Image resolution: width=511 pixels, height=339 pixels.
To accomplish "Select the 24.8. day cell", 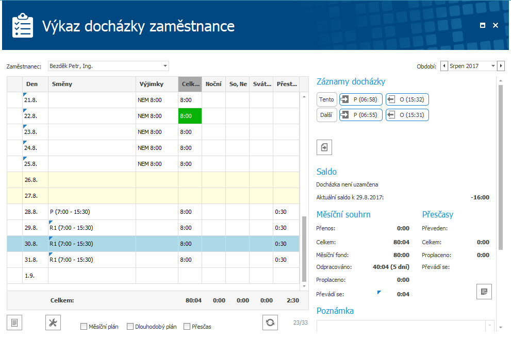I will (35, 148).
